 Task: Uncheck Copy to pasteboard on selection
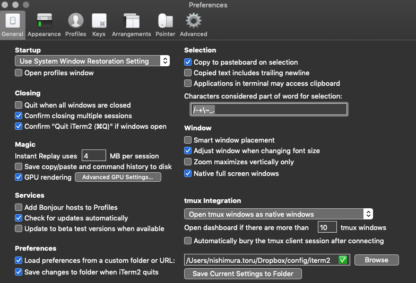(188, 62)
